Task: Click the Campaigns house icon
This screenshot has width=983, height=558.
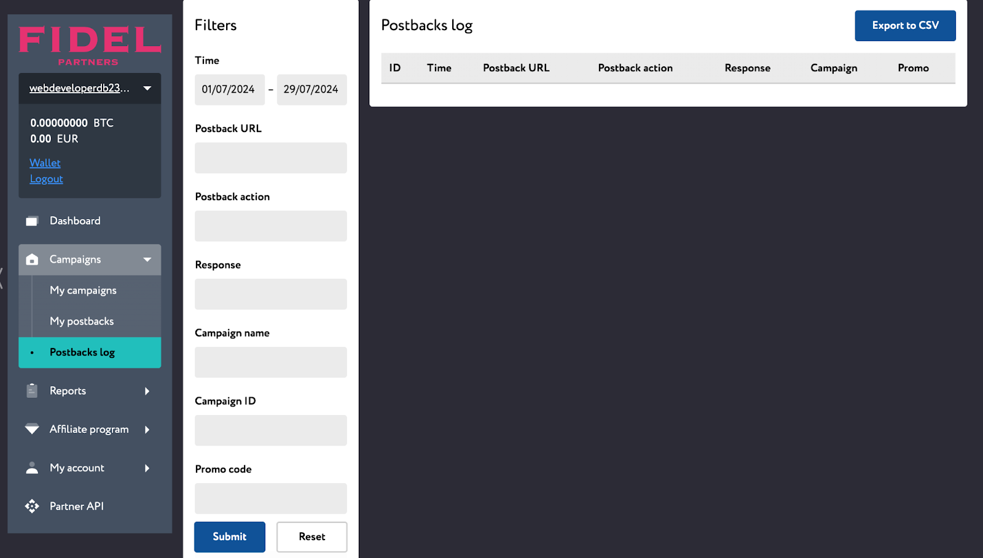Action: [x=32, y=260]
